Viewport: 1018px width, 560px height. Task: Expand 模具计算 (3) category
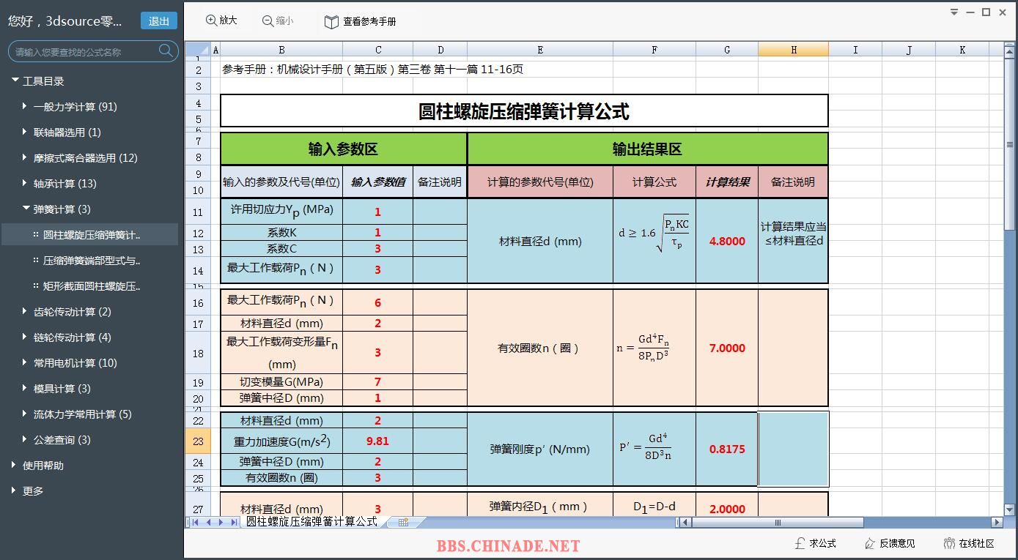26,388
